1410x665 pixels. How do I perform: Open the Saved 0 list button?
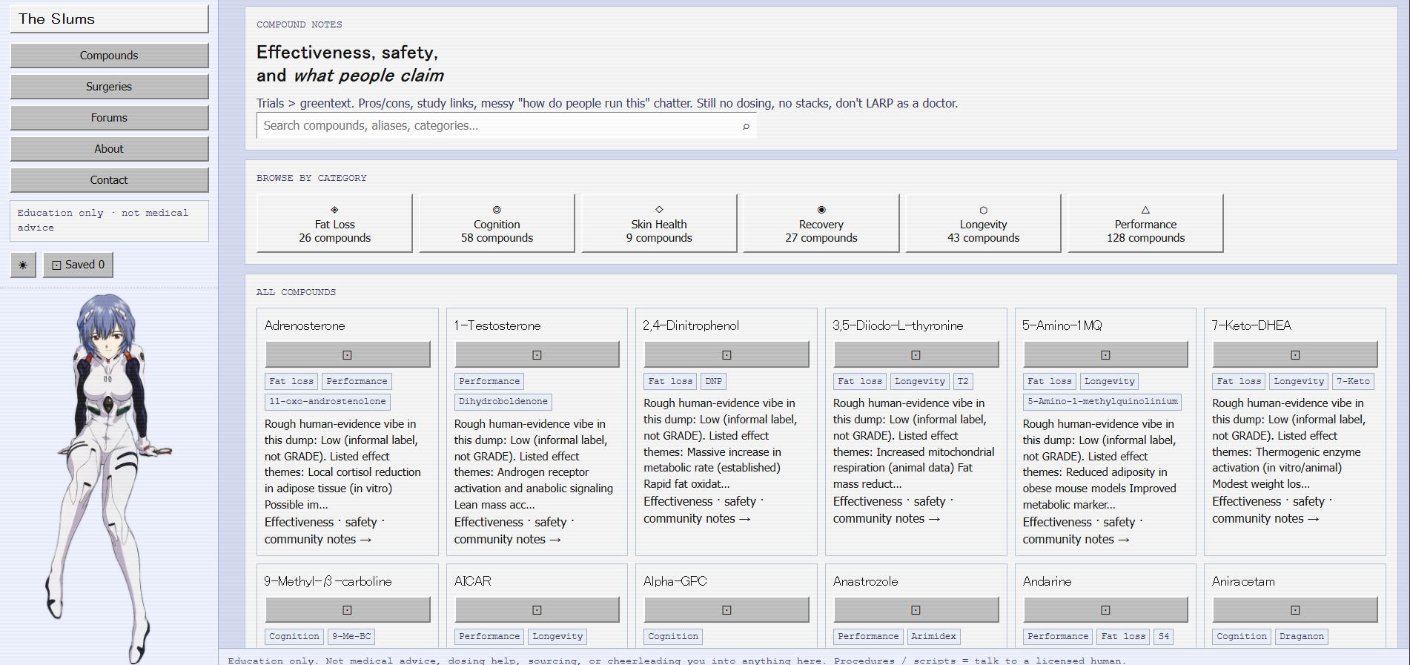[79, 265]
